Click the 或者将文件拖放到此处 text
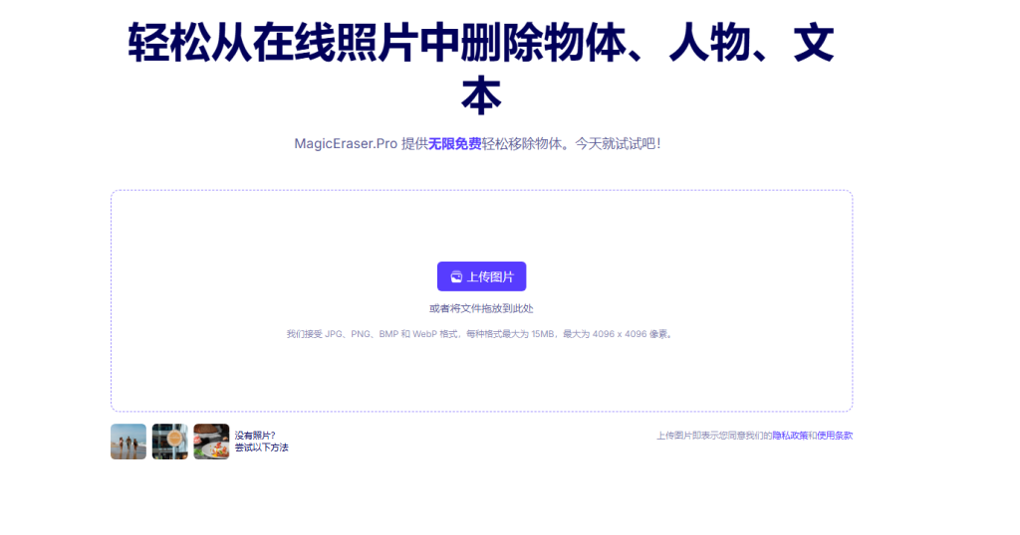 tap(481, 308)
